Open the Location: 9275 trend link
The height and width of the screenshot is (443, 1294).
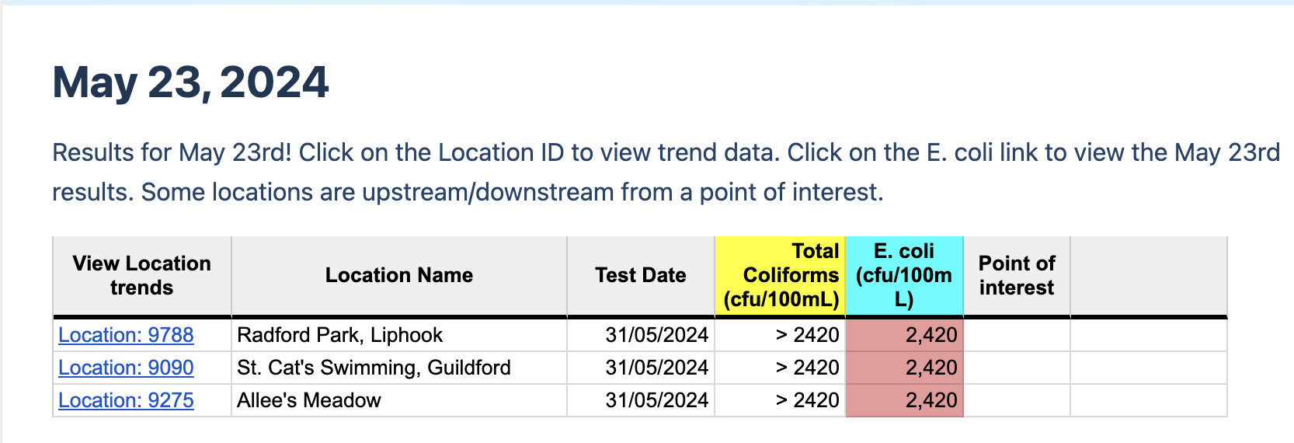point(126,400)
